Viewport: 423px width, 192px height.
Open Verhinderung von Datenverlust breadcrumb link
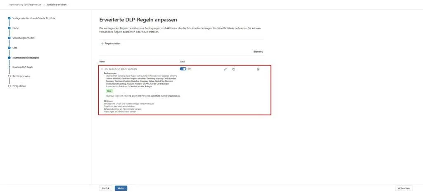(x=26, y=5)
